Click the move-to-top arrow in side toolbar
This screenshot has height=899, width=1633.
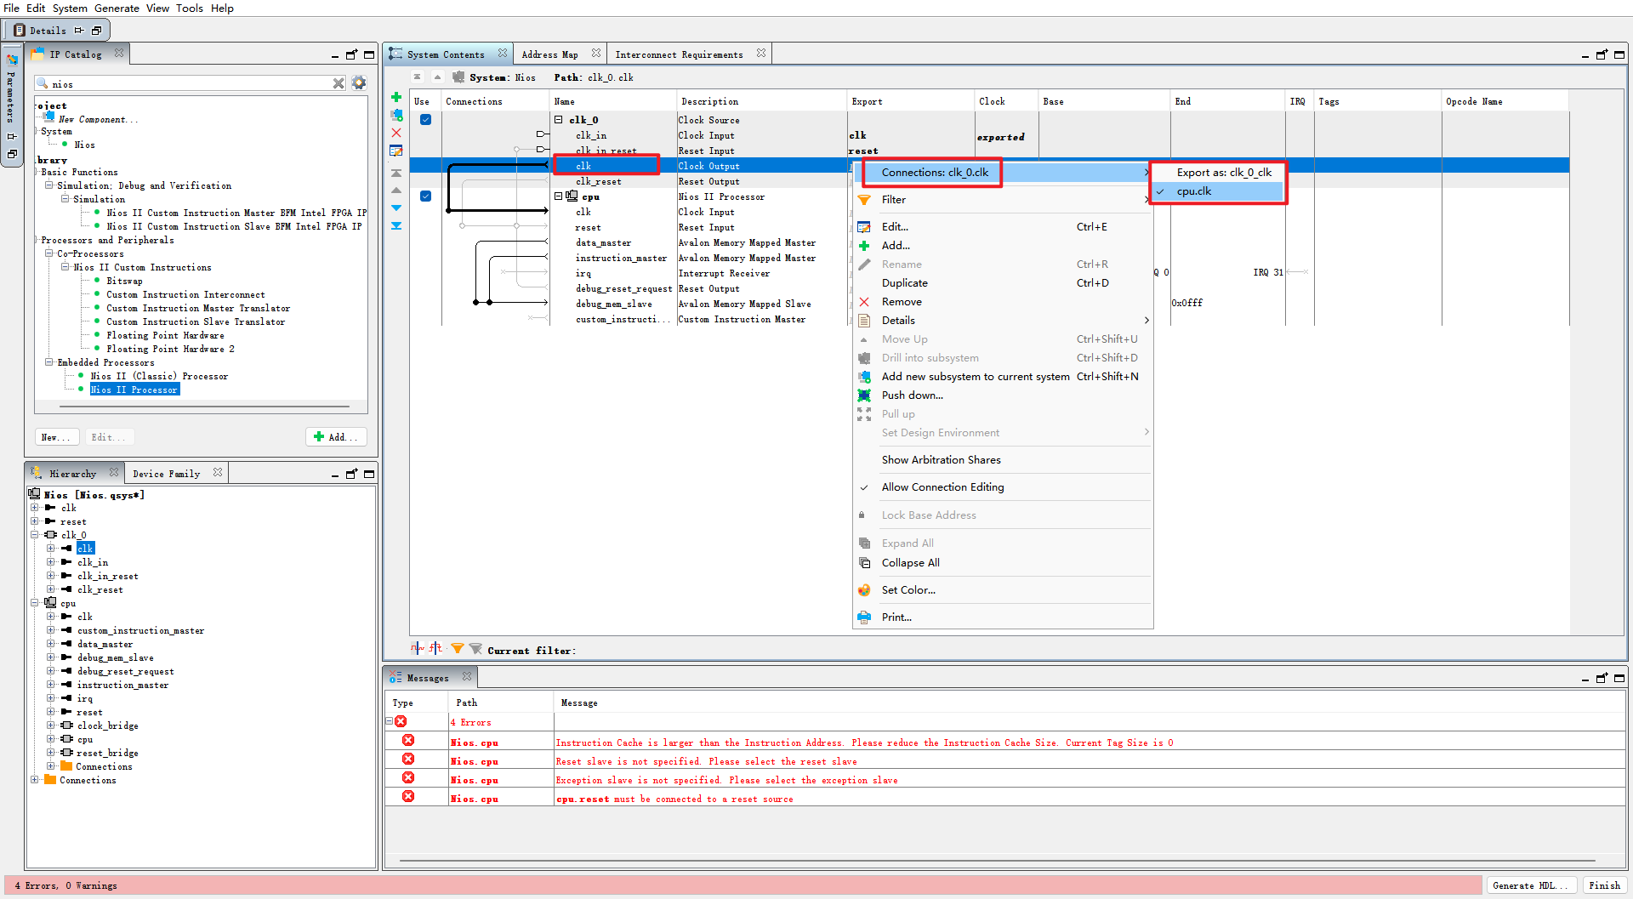(396, 173)
